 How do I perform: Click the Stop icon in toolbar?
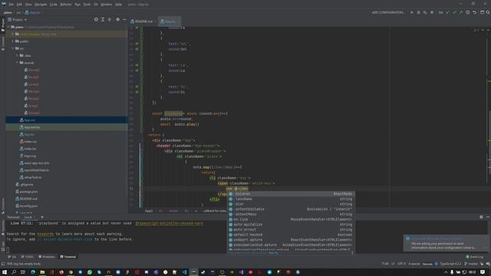(x=432, y=12)
